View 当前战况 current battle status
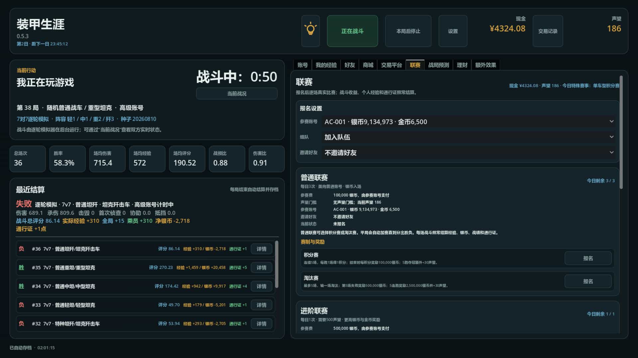 tap(237, 93)
